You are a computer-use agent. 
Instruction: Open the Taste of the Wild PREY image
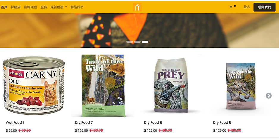(x=171, y=85)
